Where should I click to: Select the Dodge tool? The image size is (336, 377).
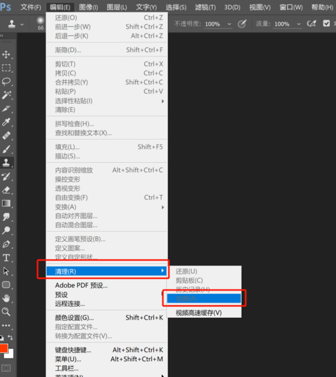tap(6, 230)
